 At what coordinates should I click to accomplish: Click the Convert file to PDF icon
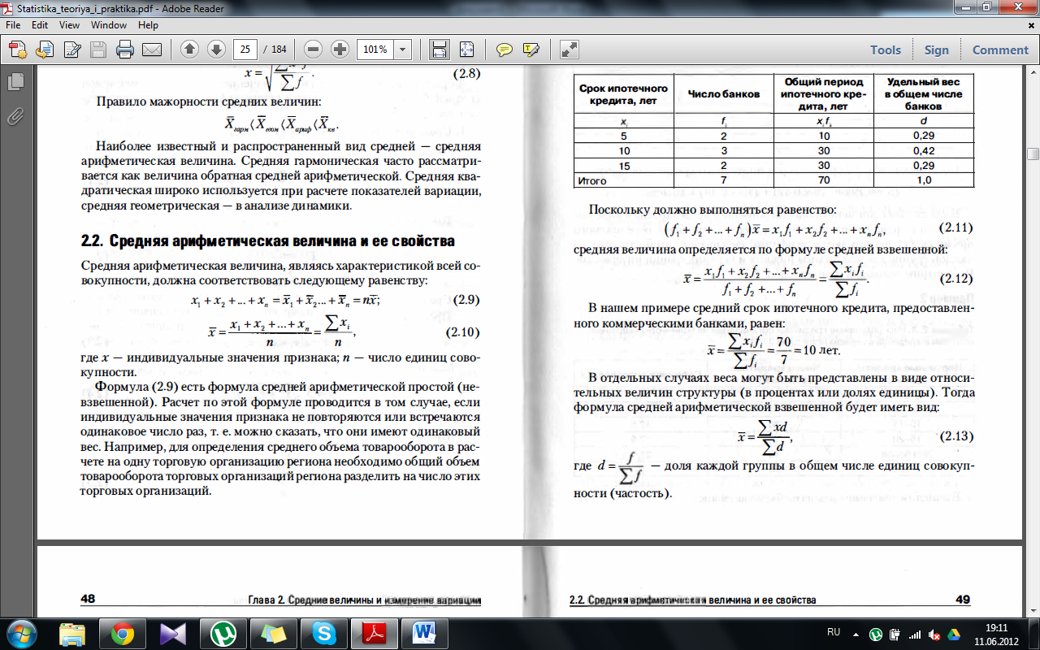44,50
